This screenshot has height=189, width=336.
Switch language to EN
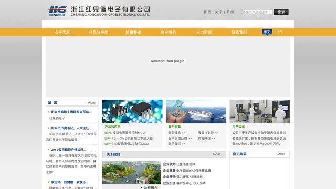point(280,31)
